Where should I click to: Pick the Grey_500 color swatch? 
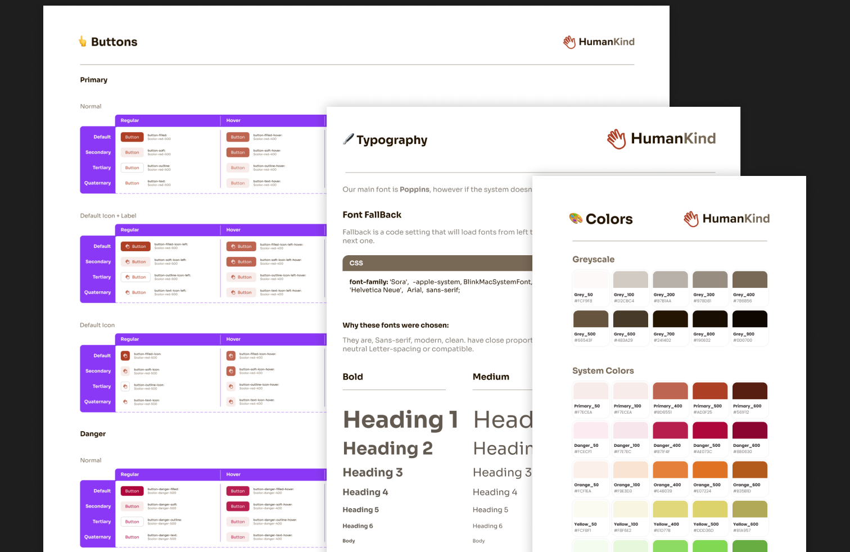point(590,319)
